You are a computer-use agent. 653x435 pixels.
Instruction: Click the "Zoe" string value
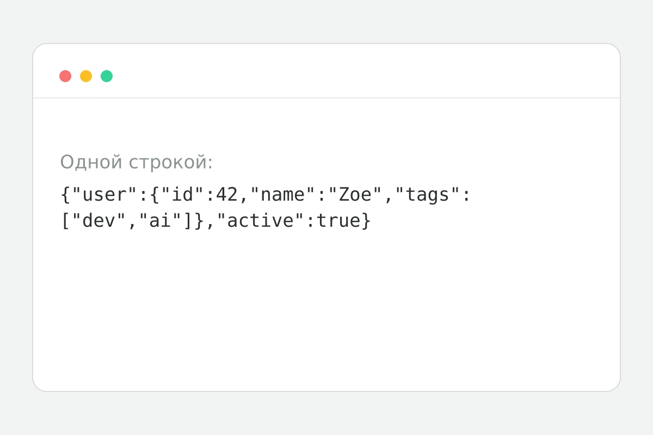[x=355, y=195]
